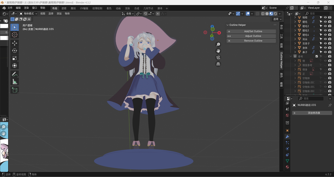Select the 3D Cursor tool
The height and width of the screenshot is (177, 334).
15,35
